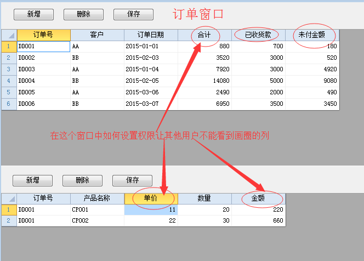Screen dimensions: 364x261
Task: Click date cell 2015-01-01
Action: coord(151,47)
